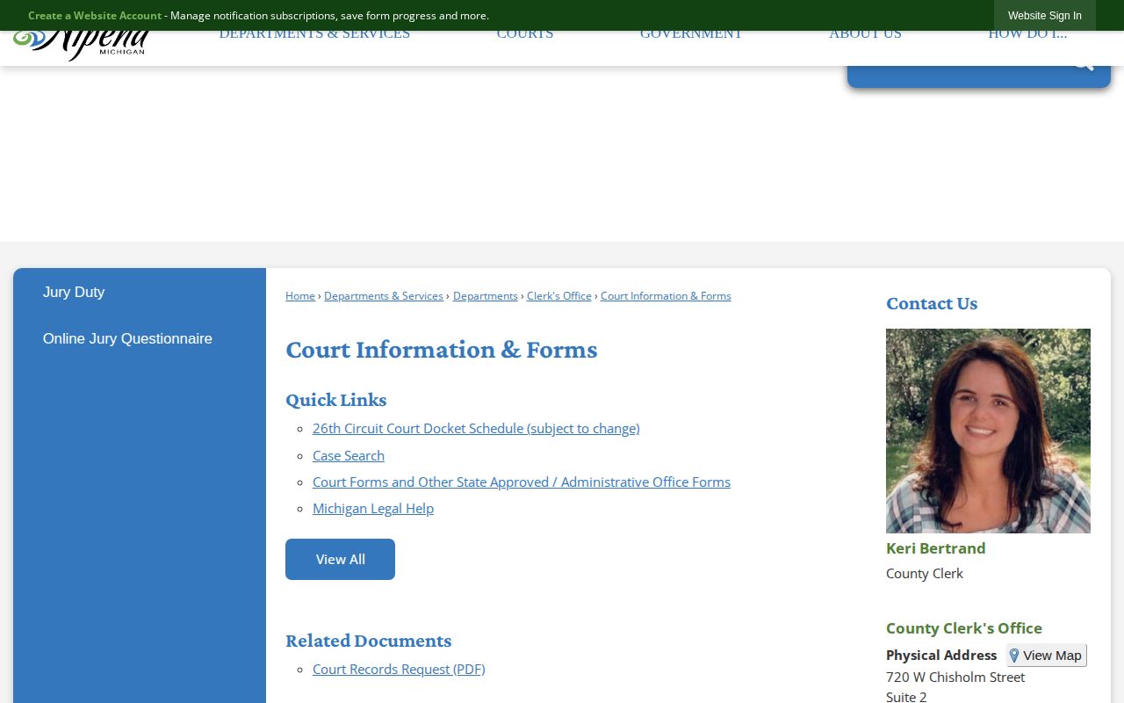
Task: Open the About Us menu
Action: (865, 35)
